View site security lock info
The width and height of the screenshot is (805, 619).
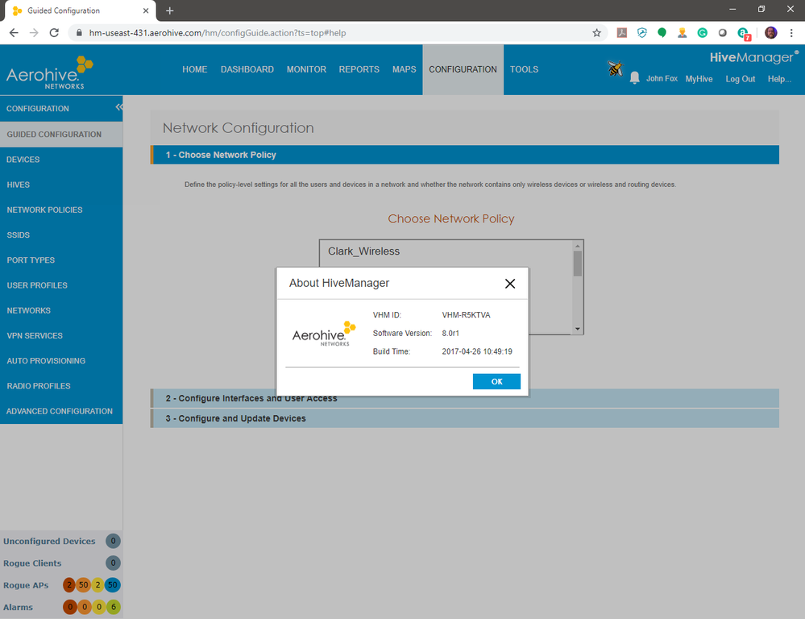point(79,33)
